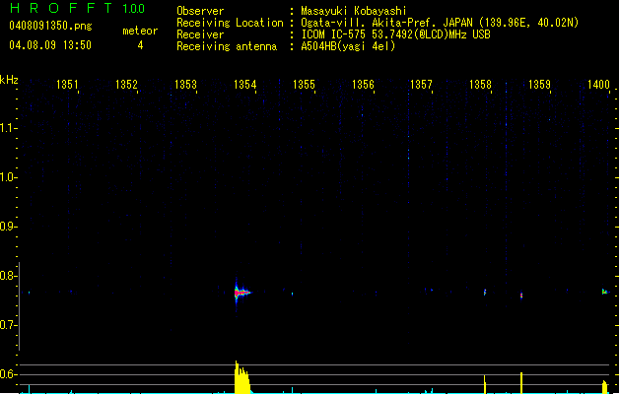Click the A504HB(yagi 4el) antenna text
The image size is (620, 394).
[348, 46]
